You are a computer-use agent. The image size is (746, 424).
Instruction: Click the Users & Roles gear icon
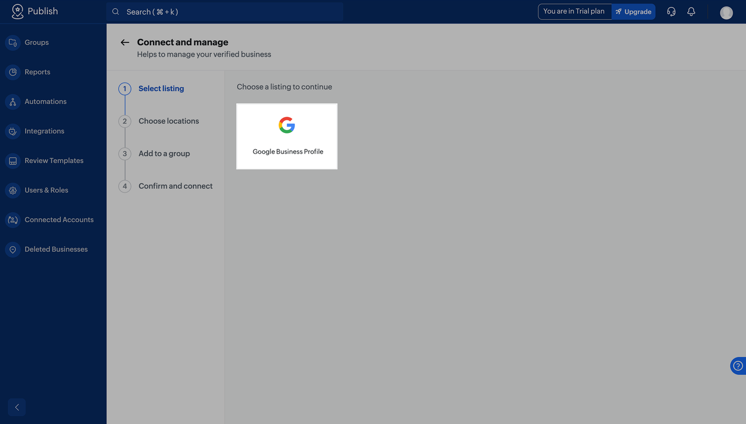13,190
